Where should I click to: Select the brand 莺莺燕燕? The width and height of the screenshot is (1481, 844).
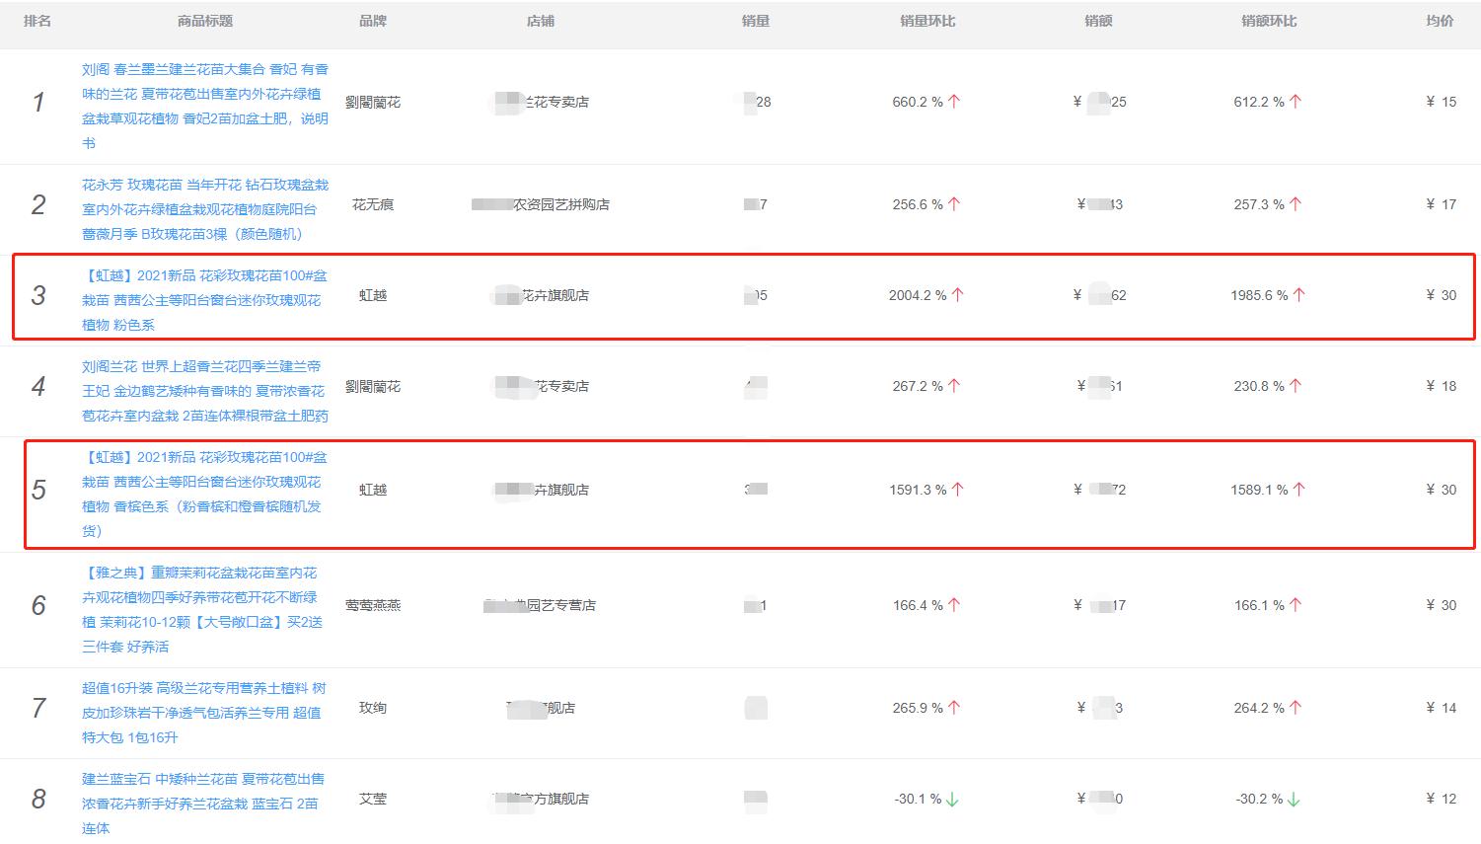(x=373, y=605)
